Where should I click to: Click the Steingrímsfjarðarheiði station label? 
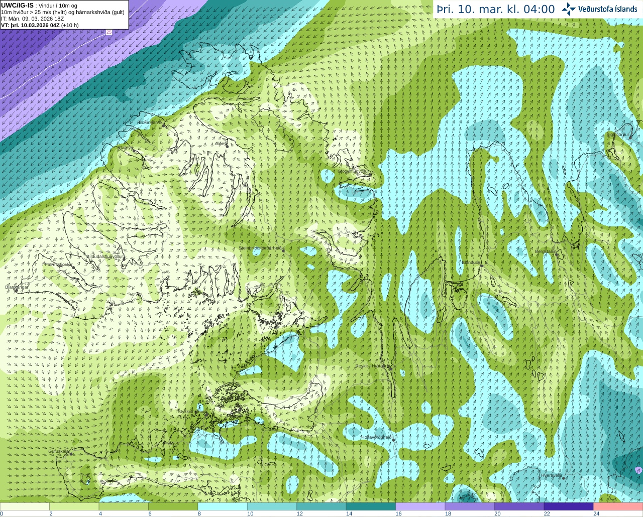pyautogui.click(x=261, y=248)
